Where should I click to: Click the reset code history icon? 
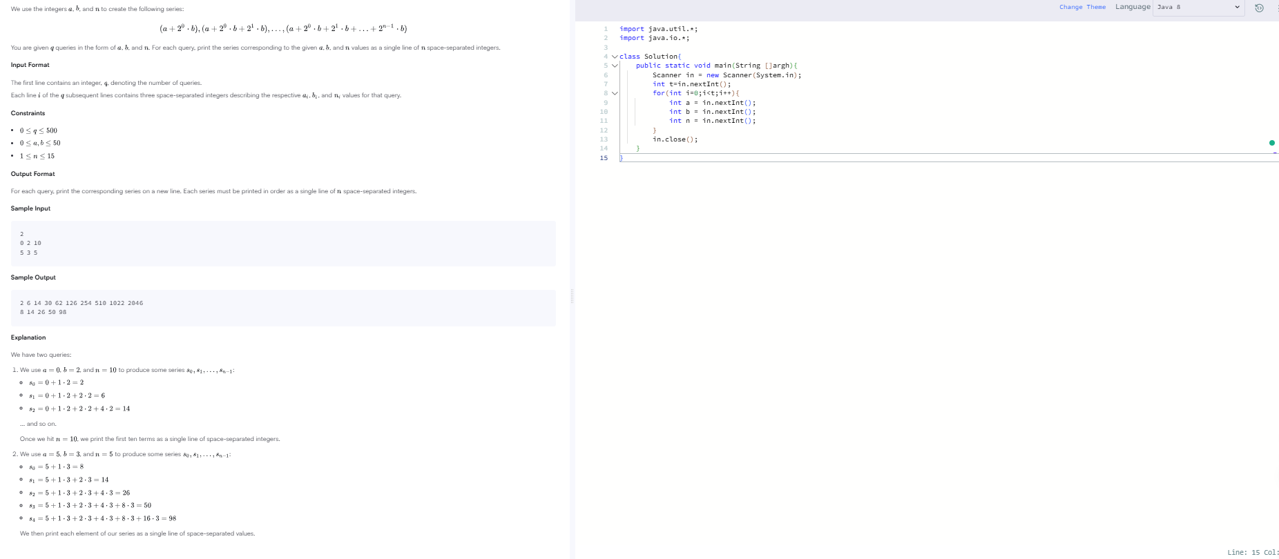pos(1259,8)
